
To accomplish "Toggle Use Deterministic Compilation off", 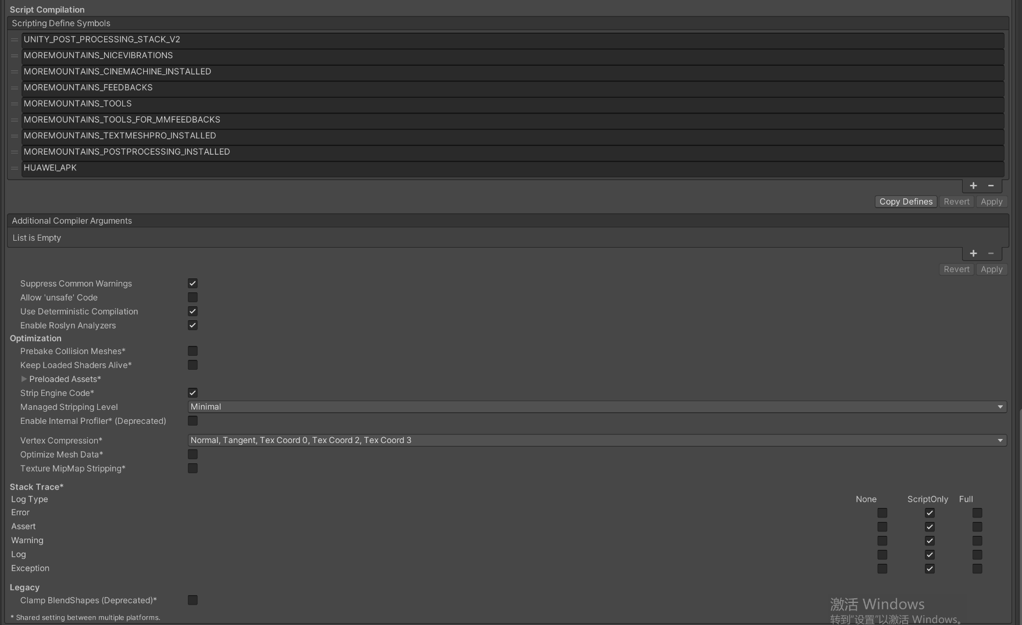I will coord(193,311).
